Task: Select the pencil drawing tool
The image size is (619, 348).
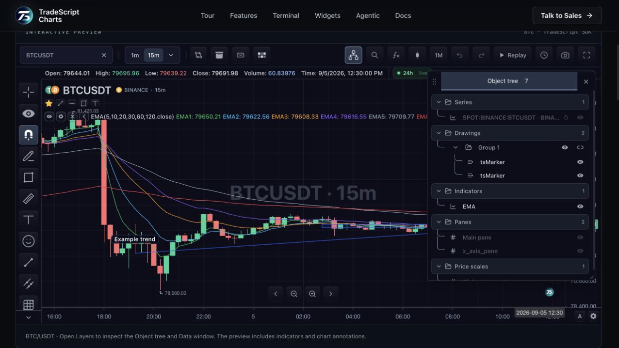Action: tap(29, 156)
